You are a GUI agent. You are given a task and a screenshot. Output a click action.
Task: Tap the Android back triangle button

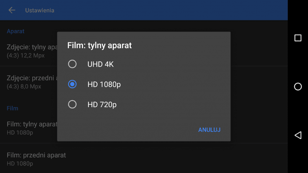click(298, 135)
